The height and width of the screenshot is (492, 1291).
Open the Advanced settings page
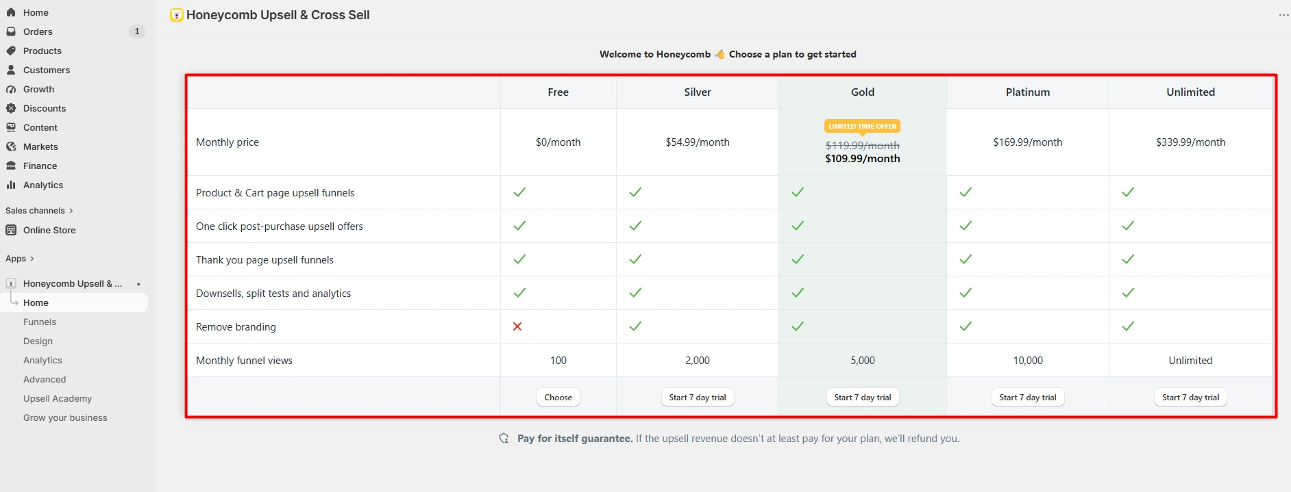click(45, 379)
